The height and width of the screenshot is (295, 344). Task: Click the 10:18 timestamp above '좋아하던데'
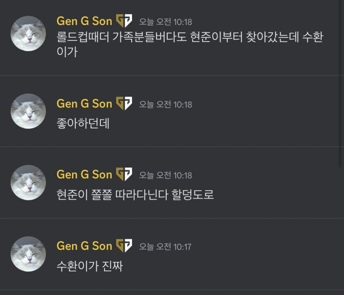pos(166,104)
